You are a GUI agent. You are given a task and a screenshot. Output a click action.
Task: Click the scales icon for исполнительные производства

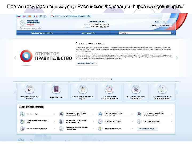61,129
